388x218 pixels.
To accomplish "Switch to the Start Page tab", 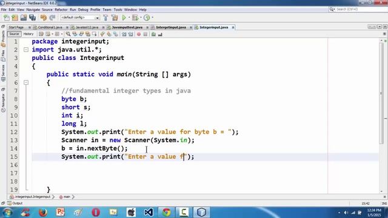I will [16, 27].
